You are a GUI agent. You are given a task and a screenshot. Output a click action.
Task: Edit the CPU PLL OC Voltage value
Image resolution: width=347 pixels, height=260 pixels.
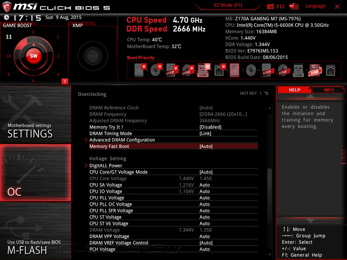point(204,204)
